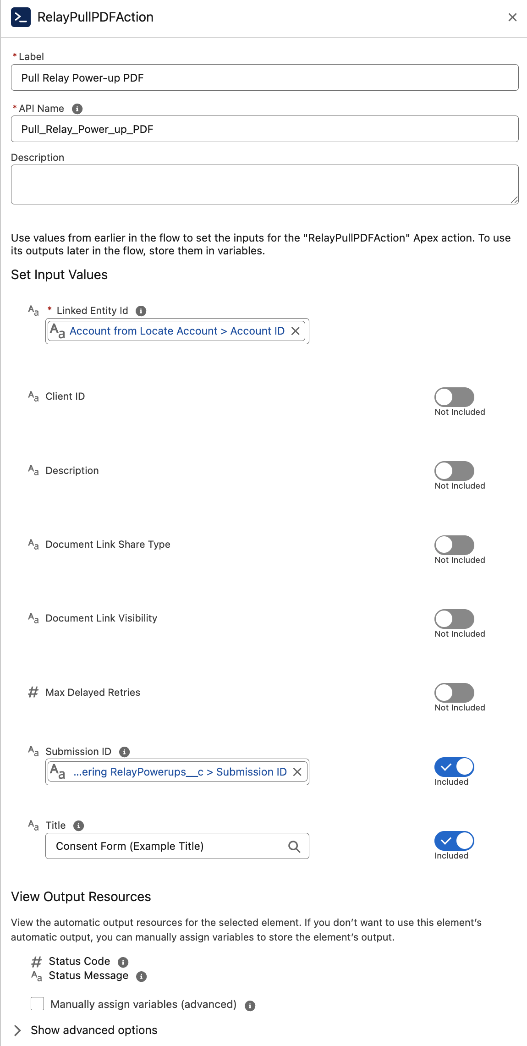Click the Title field info icon
Image resolution: width=527 pixels, height=1046 pixels.
tap(79, 826)
